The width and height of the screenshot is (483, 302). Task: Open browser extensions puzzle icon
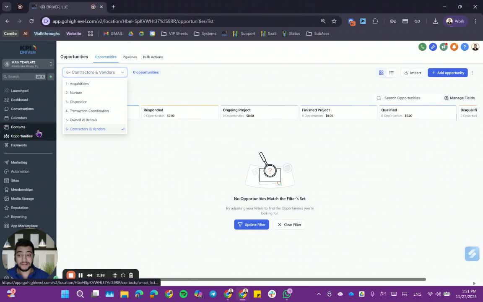point(375,21)
